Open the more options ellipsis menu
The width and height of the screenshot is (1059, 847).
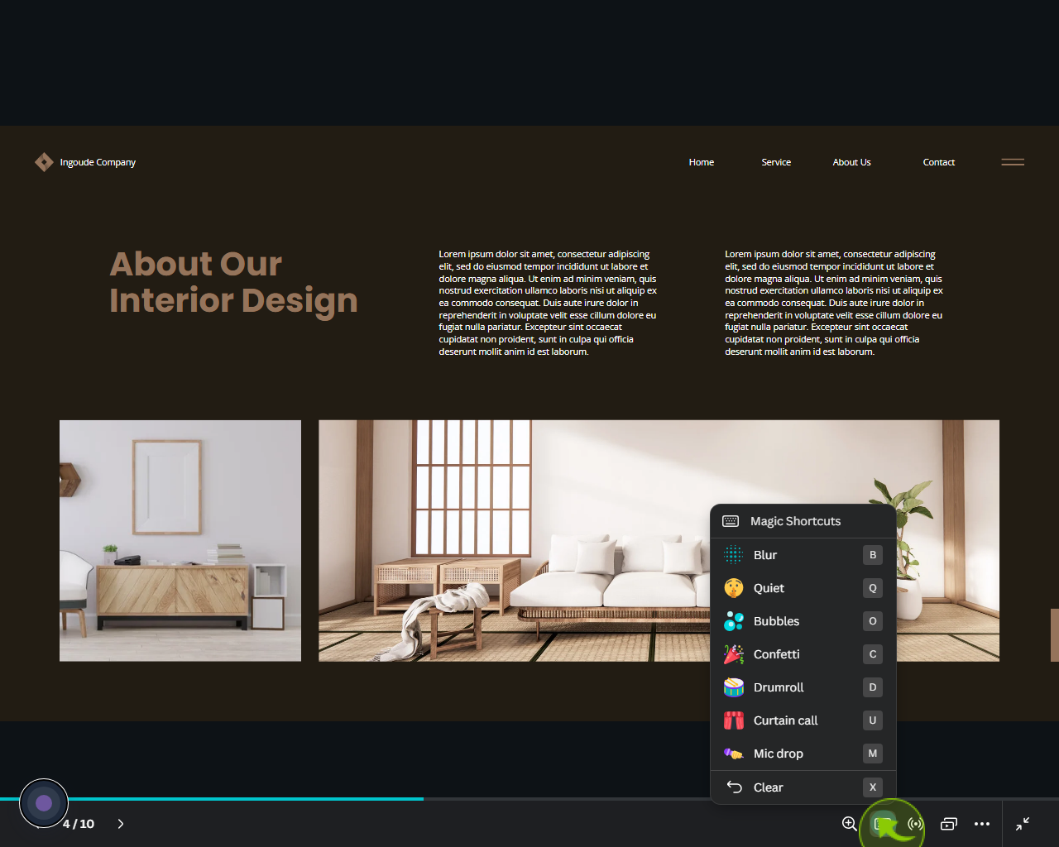point(982,824)
